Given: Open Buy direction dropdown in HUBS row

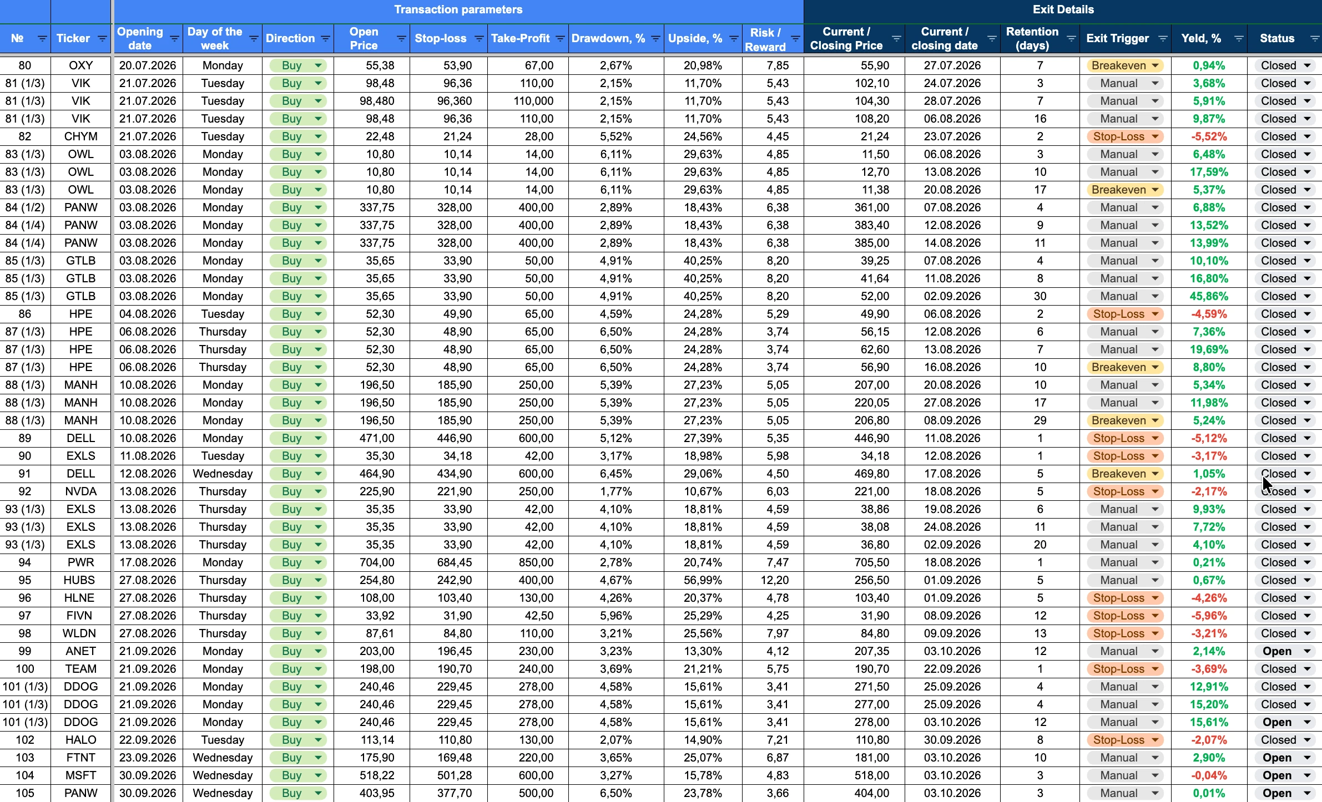Looking at the screenshot, I should [x=298, y=580].
